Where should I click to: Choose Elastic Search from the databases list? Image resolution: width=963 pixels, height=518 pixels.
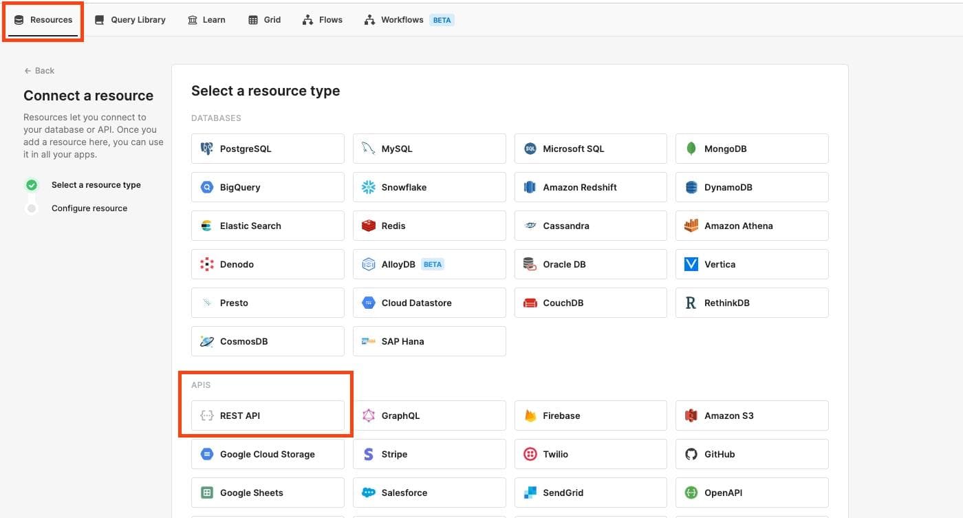point(268,225)
